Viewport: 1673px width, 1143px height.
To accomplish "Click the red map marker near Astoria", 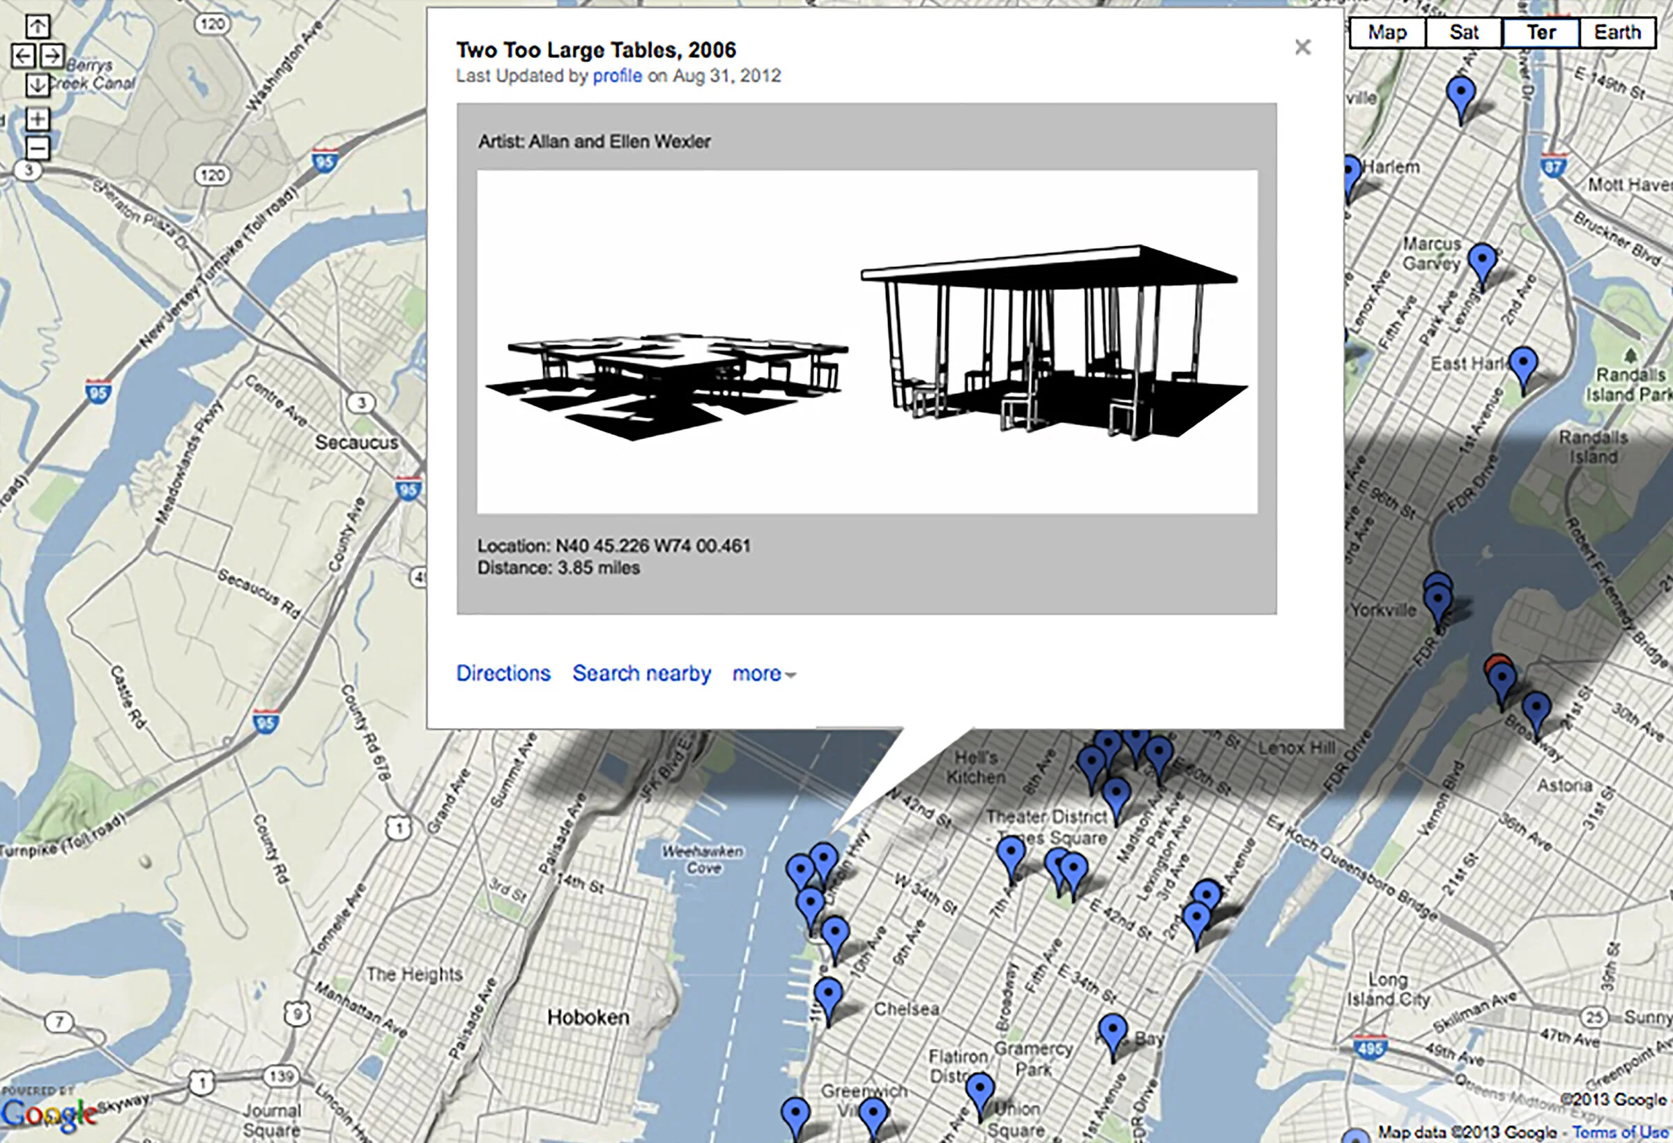I will (x=1496, y=660).
